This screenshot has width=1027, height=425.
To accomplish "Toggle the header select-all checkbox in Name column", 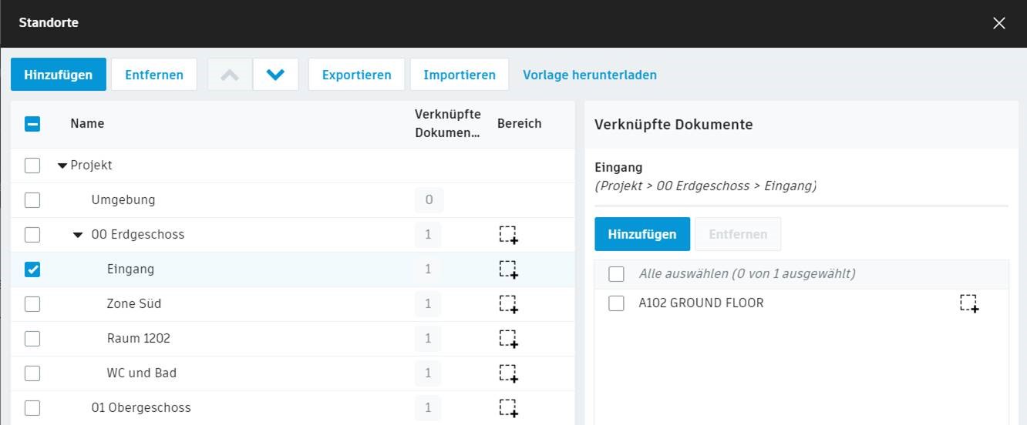I will 32,123.
